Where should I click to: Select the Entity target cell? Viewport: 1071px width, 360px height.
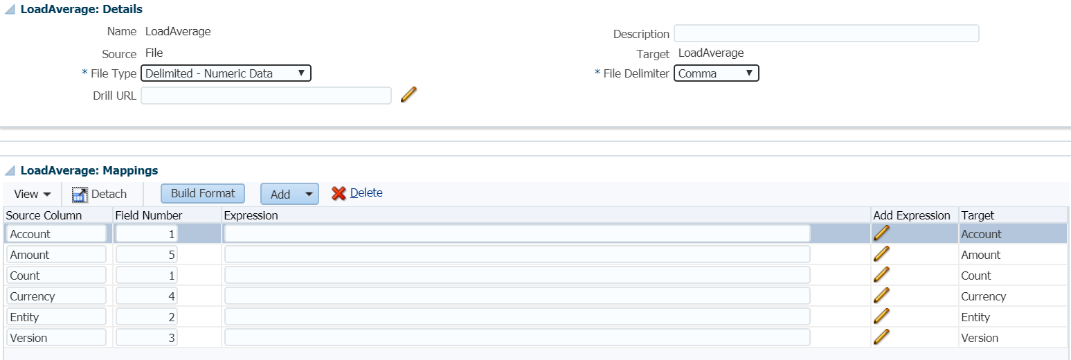pyautogui.click(x=1013, y=317)
